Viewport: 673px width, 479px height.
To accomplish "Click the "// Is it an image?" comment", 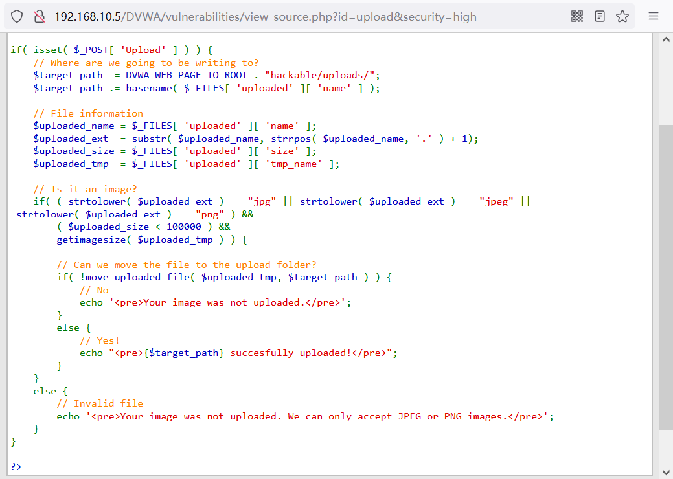I will 85,189.
